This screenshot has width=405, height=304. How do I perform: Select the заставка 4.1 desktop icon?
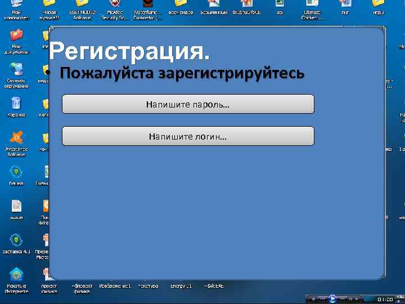(16, 244)
